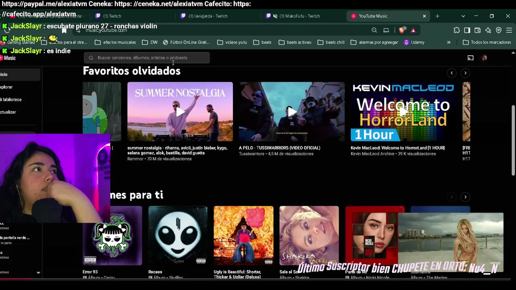Play Kevin MacLeod Welcome to HorrorLand
Image resolution: width=516 pixels, height=290 pixels.
(x=404, y=112)
